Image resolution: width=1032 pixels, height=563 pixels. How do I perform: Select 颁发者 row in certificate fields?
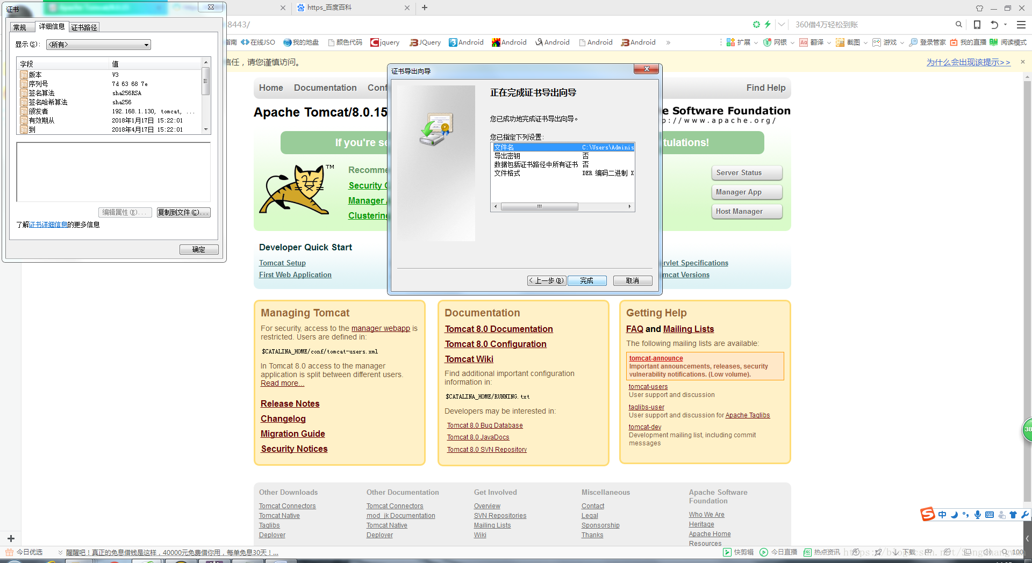click(x=110, y=111)
